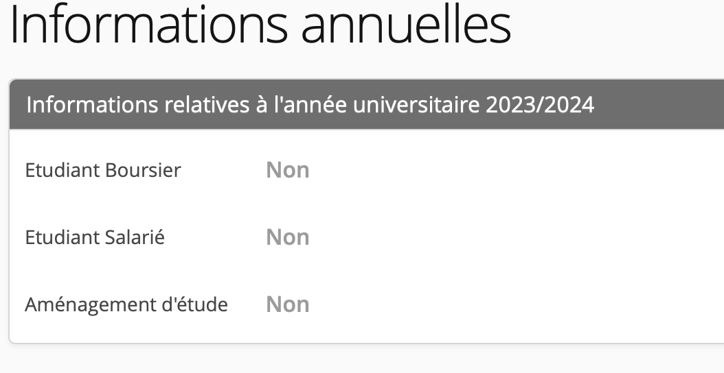This screenshot has height=373, width=724.
Task: Click "Etudiant" in the Salarié row
Action: click(62, 237)
